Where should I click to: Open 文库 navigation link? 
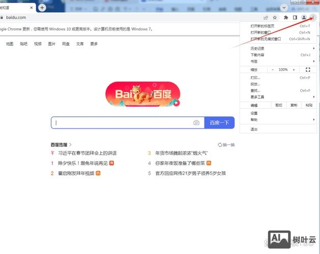tap(80, 44)
